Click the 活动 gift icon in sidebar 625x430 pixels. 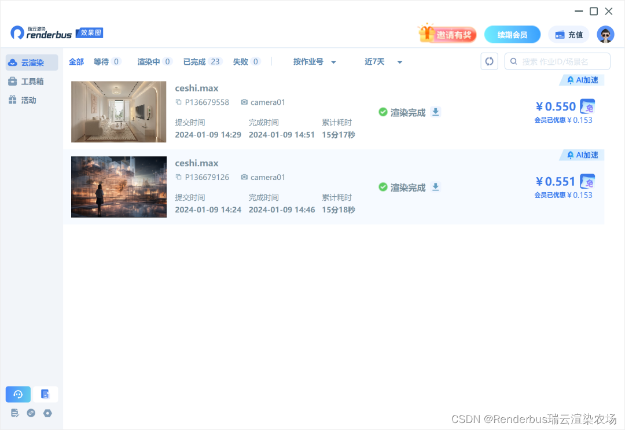pos(13,100)
